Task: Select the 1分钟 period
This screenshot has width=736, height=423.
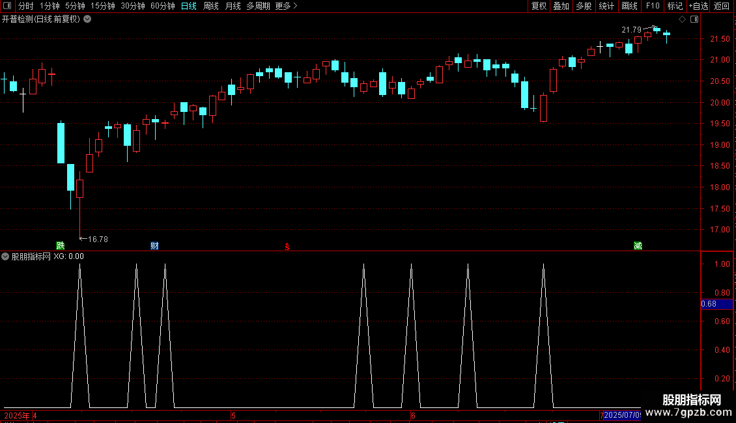Action: pos(50,6)
